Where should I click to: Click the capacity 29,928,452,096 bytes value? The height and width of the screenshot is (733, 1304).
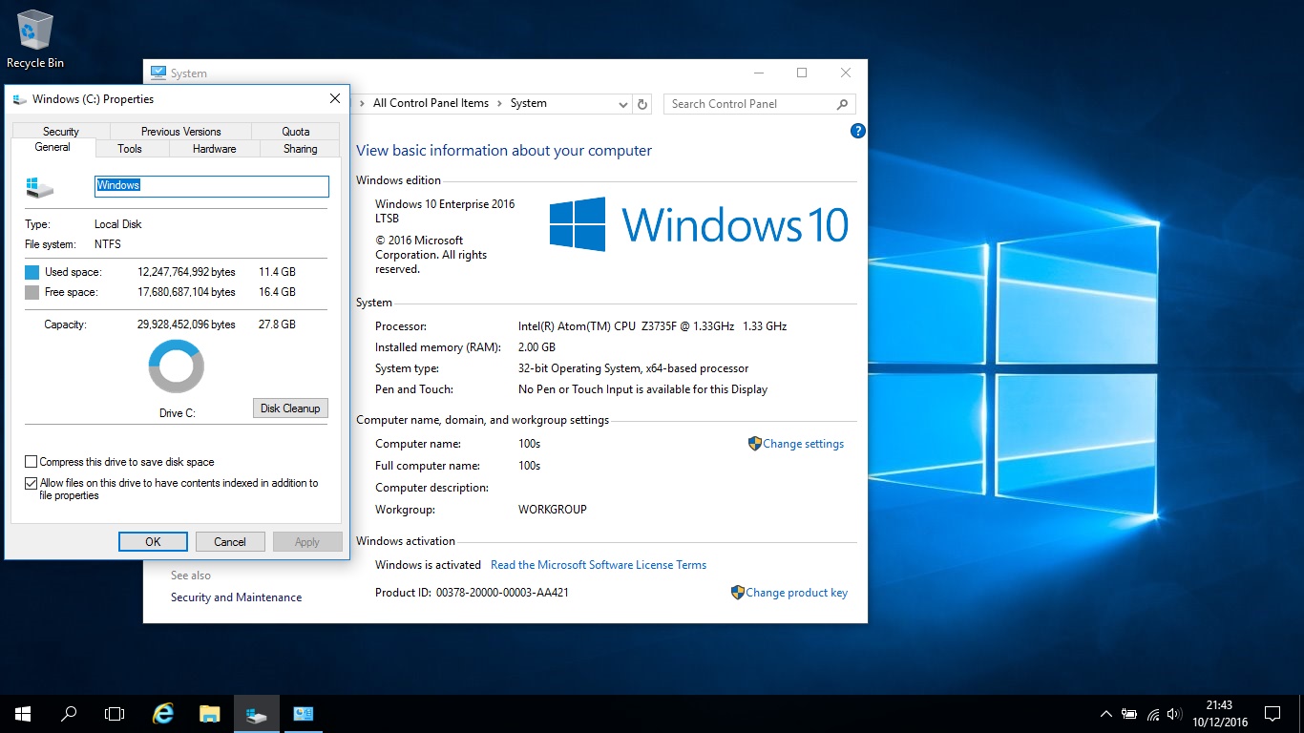186,325
